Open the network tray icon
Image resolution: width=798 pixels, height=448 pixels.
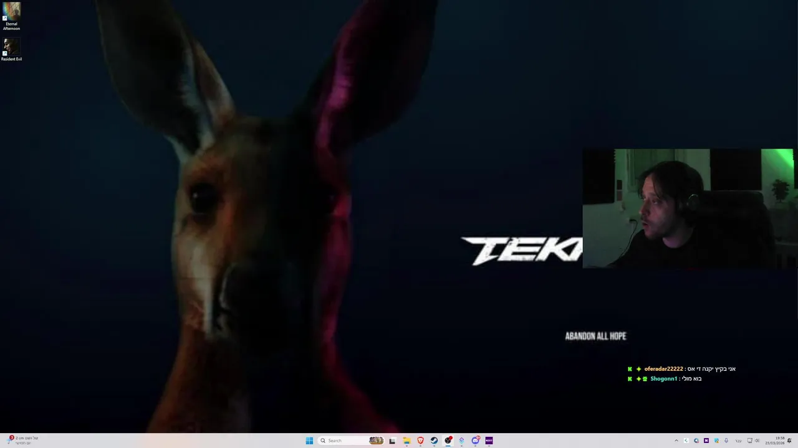(x=749, y=441)
